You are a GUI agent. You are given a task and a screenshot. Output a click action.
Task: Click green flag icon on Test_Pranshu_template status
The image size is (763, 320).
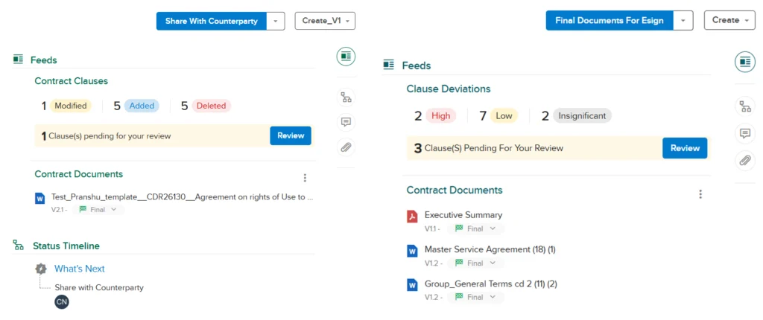[83, 210]
